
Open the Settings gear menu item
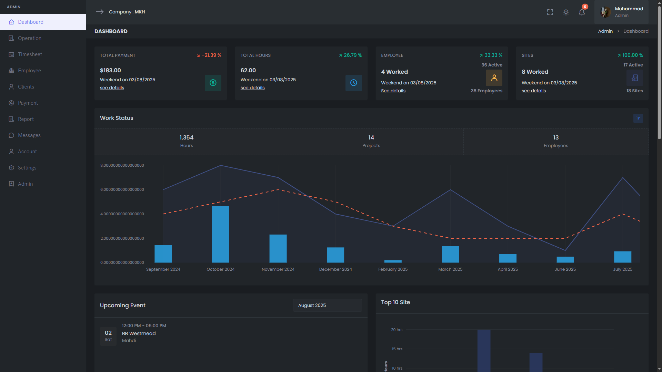27,168
